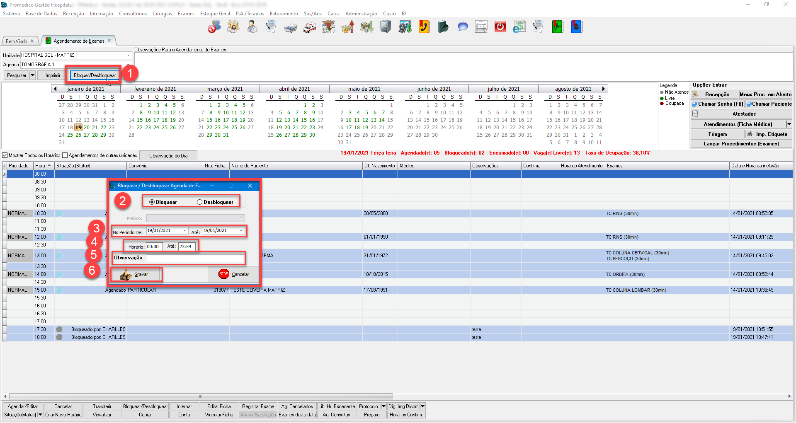Open the green heartbeat monitor book icon

(x=557, y=27)
